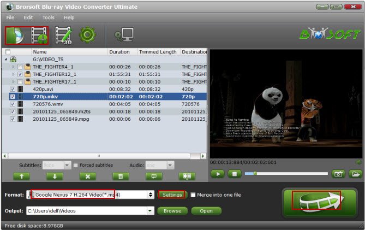
Task: Click the Settings button
Action: pos(172,195)
